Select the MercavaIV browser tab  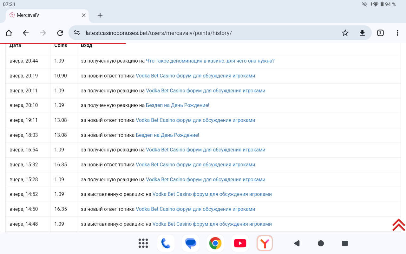[44, 15]
